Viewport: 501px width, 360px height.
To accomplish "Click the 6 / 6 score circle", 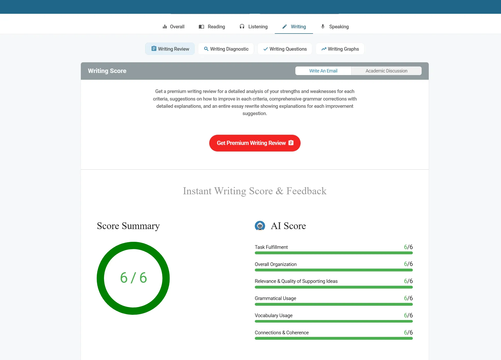I will pyautogui.click(x=133, y=278).
